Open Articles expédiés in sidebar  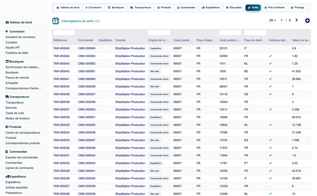(17, 188)
